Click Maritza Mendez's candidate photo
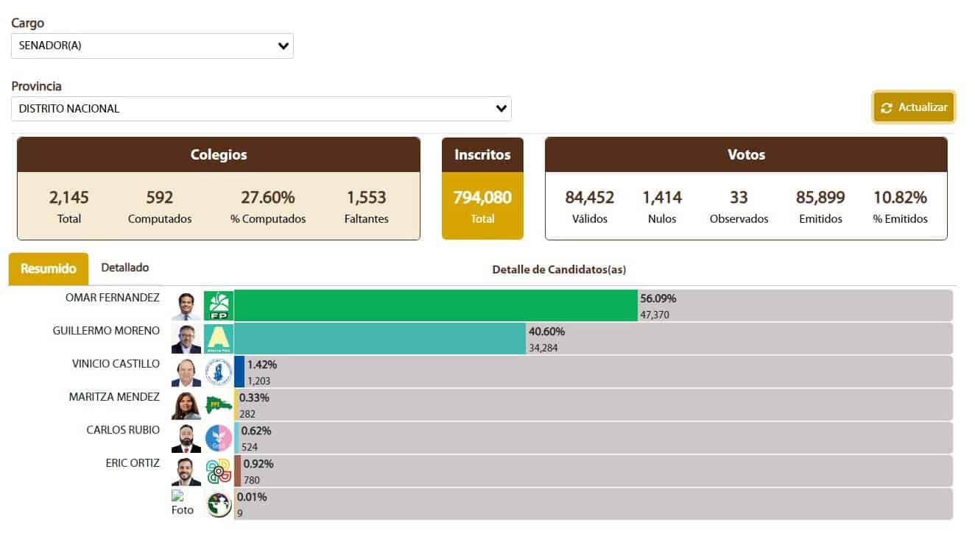975x533 pixels. [186, 405]
